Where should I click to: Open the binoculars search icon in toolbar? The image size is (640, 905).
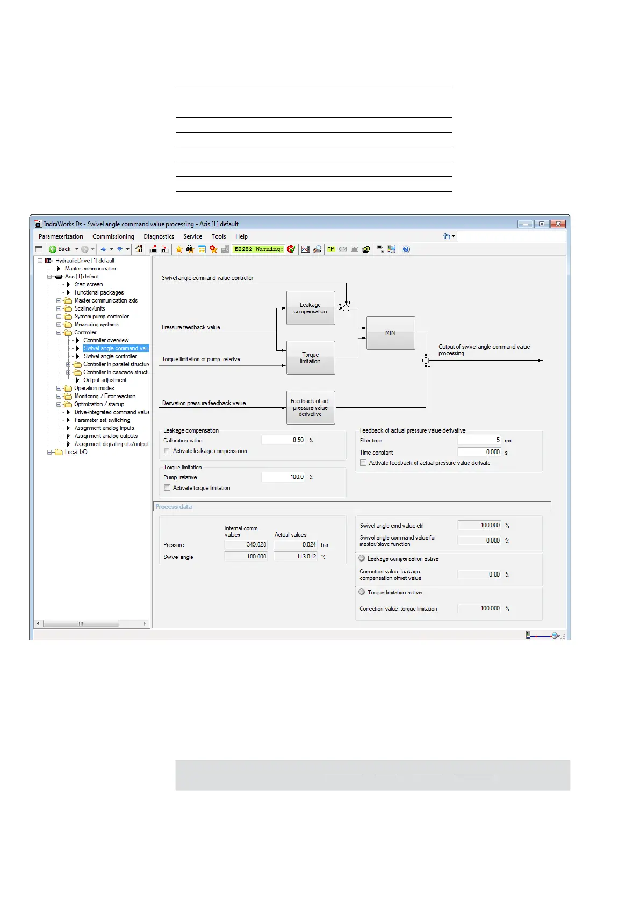[190, 249]
